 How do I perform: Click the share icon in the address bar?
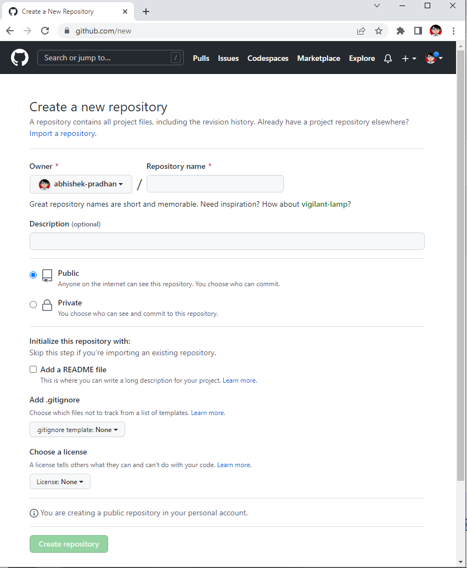tap(361, 31)
